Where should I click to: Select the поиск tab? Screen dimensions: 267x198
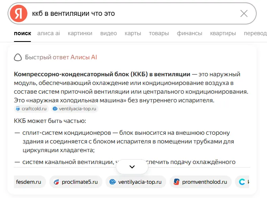tap(23, 33)
